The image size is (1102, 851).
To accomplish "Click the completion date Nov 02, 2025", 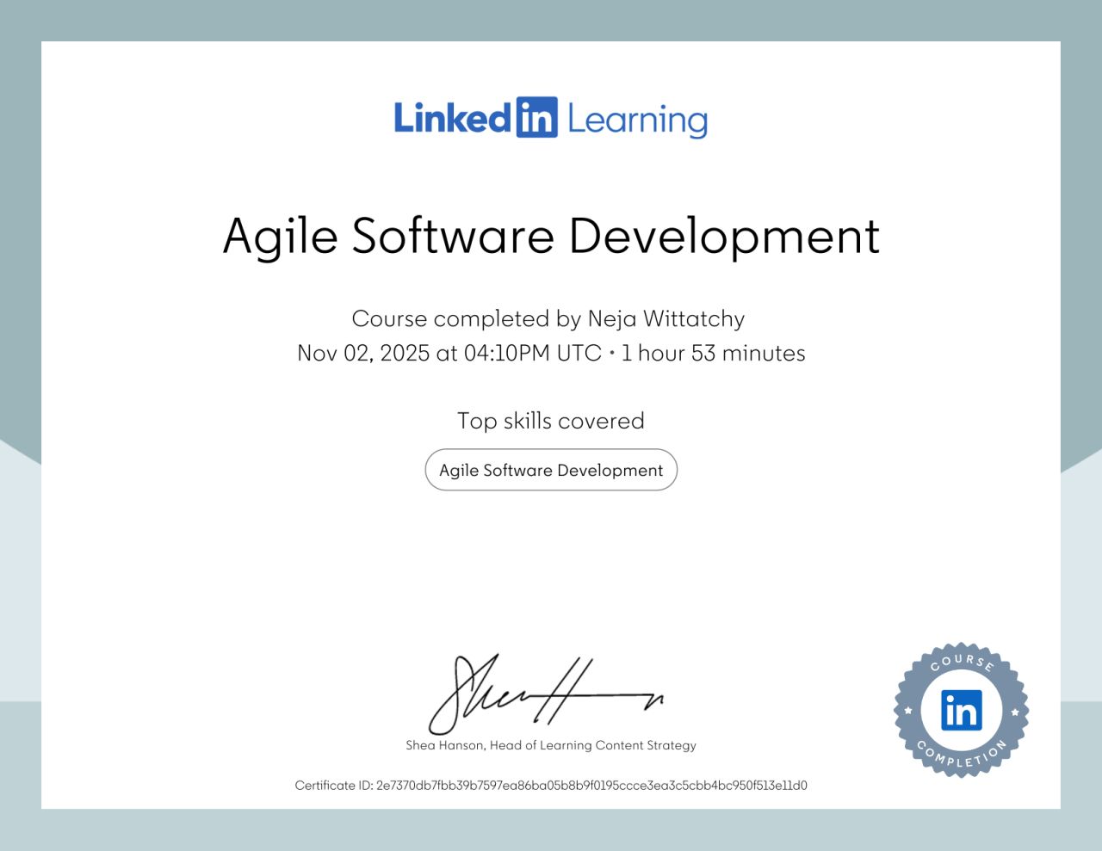I will click(363, 353).
